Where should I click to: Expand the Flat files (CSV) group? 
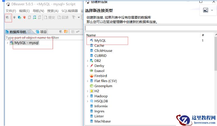coord(88,81)
